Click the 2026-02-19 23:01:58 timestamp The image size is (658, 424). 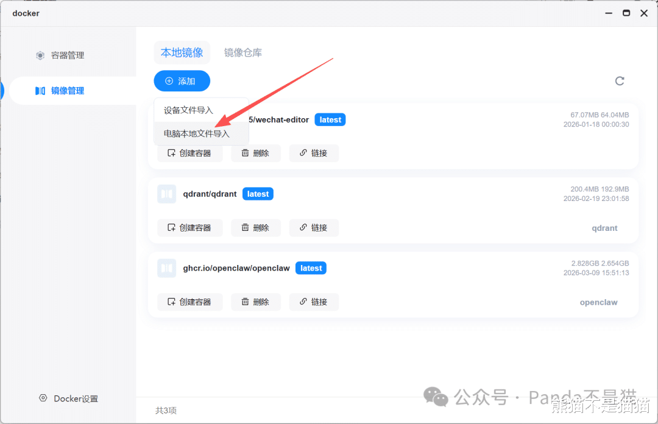tap(596, 199)
